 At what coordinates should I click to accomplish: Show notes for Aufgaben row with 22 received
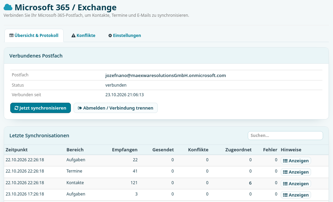(296, 161)
